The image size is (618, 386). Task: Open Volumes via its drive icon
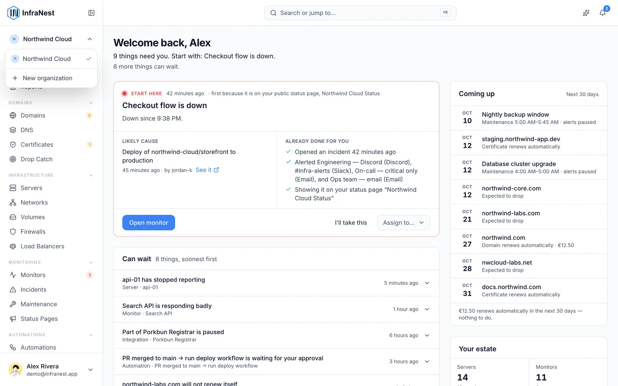click(x=13, y=217)
